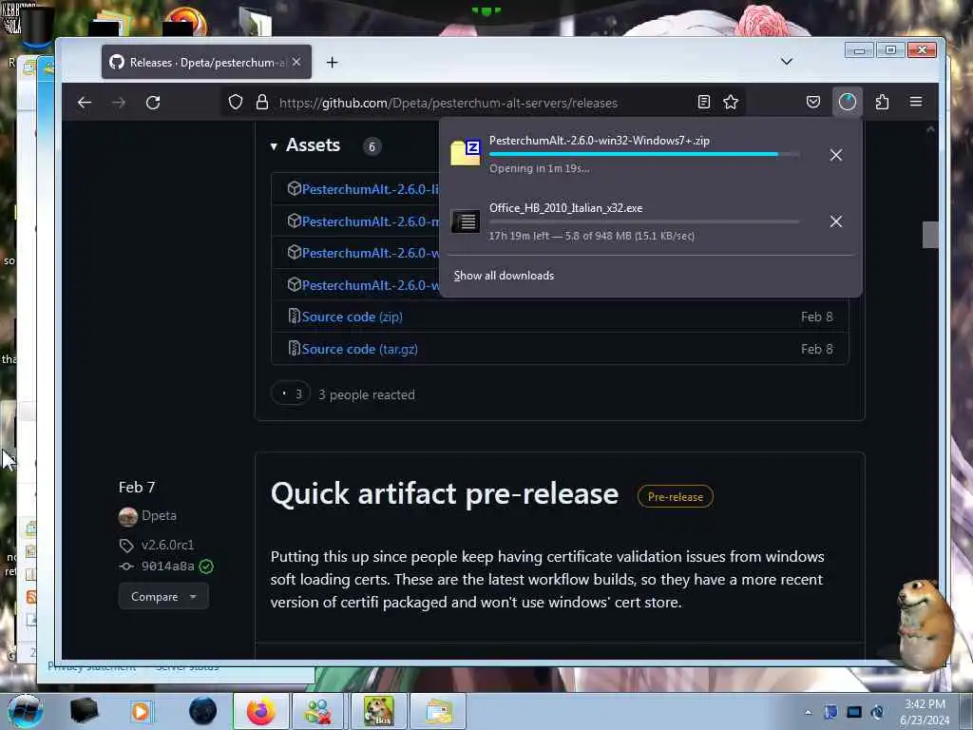Image resolution: width=973 pixels, height=730 pixels.
Task: Cancel the Office_HB_2010_Italian download
Action: 836,221
